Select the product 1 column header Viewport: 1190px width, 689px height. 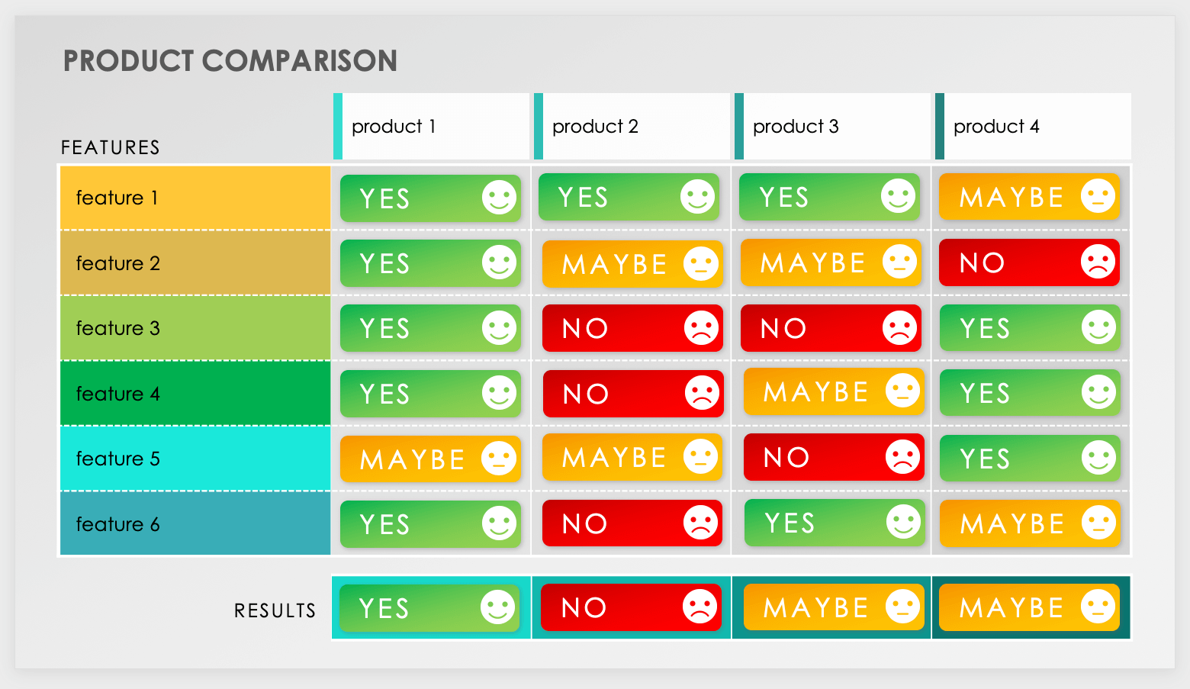coord(431,127)
